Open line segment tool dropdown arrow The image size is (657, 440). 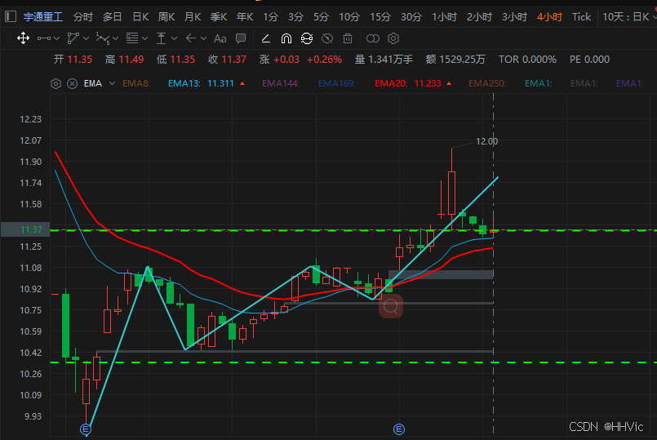[x=56, y=38]
